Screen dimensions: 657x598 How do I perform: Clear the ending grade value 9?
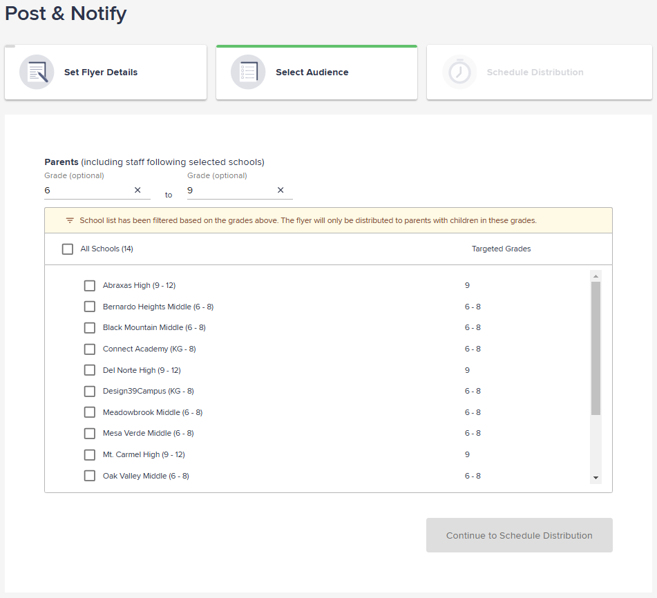click(x=280, y=190)
